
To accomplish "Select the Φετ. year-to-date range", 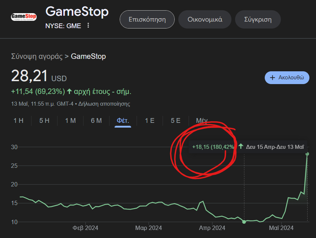I will point(123,121).
